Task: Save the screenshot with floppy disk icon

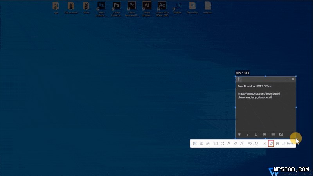Action: point(277,144)
